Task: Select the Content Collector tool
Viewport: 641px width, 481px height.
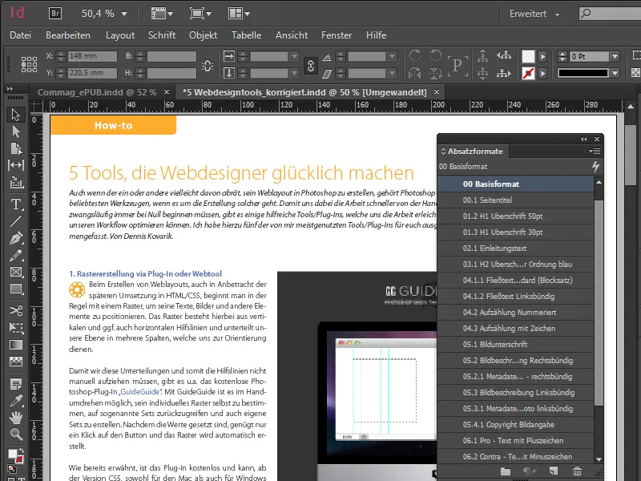Action: coord(15,182)
